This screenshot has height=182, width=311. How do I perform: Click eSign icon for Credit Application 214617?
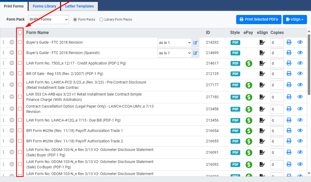coord(262,63)
